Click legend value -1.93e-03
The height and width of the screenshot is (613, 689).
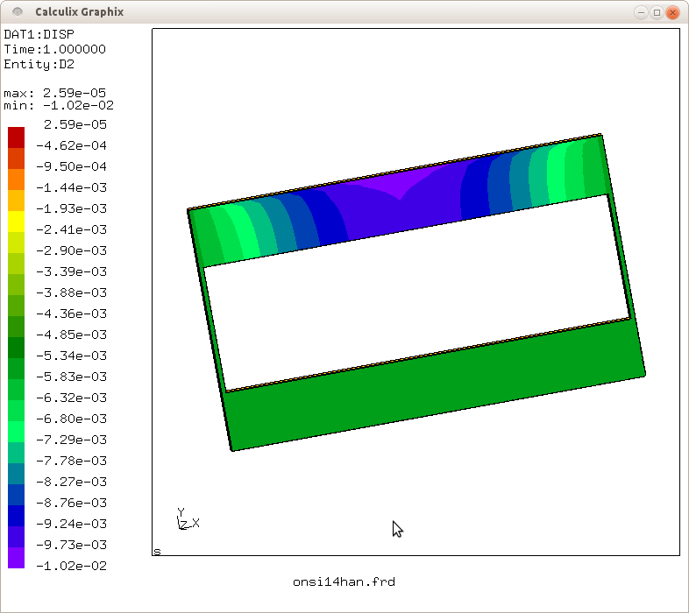pyautogui.click(x=71, y=208)
